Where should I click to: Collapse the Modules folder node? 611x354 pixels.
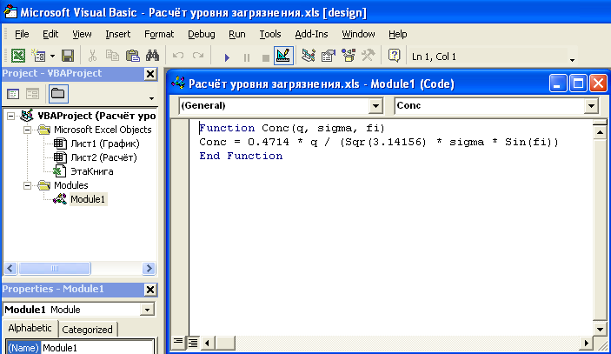(x=27, y=185)
